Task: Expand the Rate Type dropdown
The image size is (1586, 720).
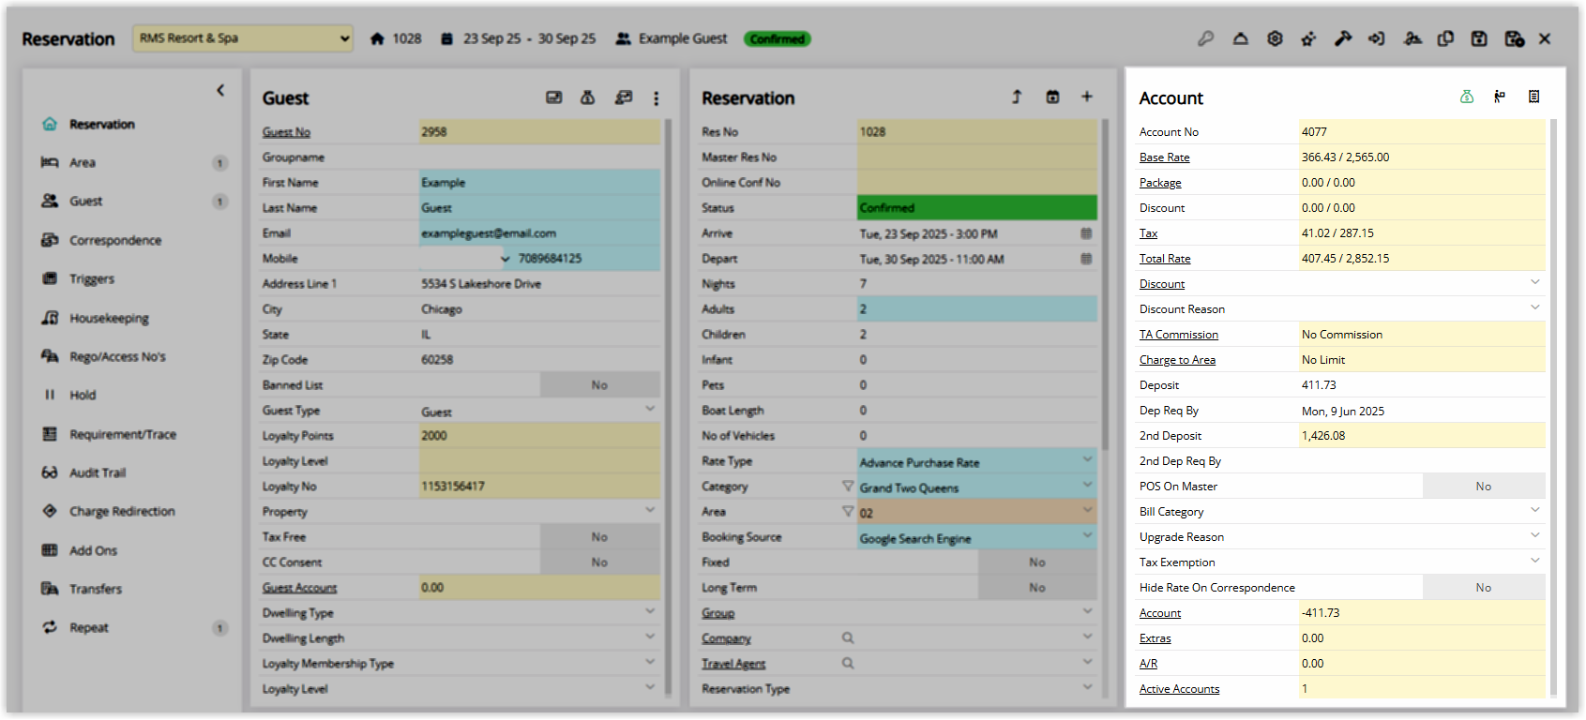Action: (x=1087, y=459)
